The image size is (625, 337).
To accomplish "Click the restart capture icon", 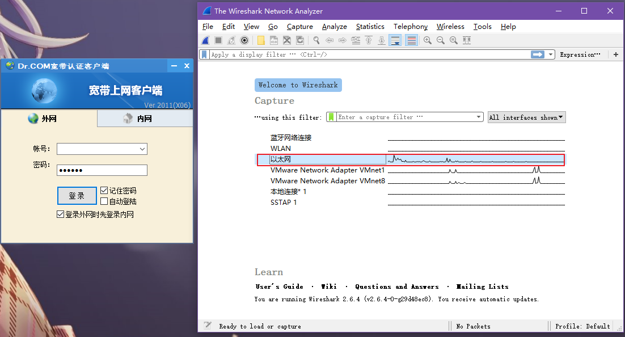I will [x=231, y=40].
